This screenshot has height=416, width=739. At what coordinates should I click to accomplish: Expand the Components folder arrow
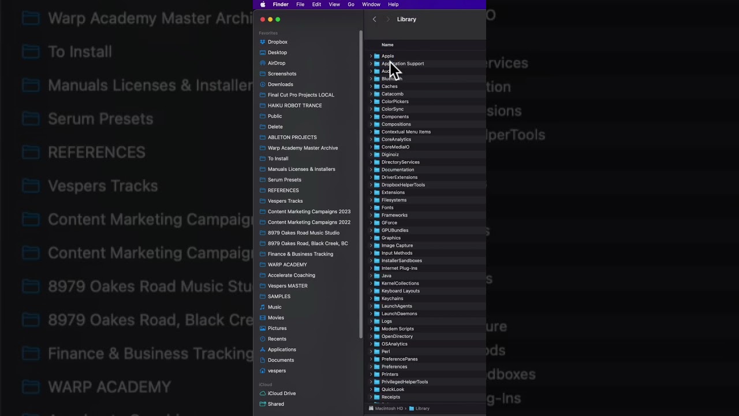[371, 117]
